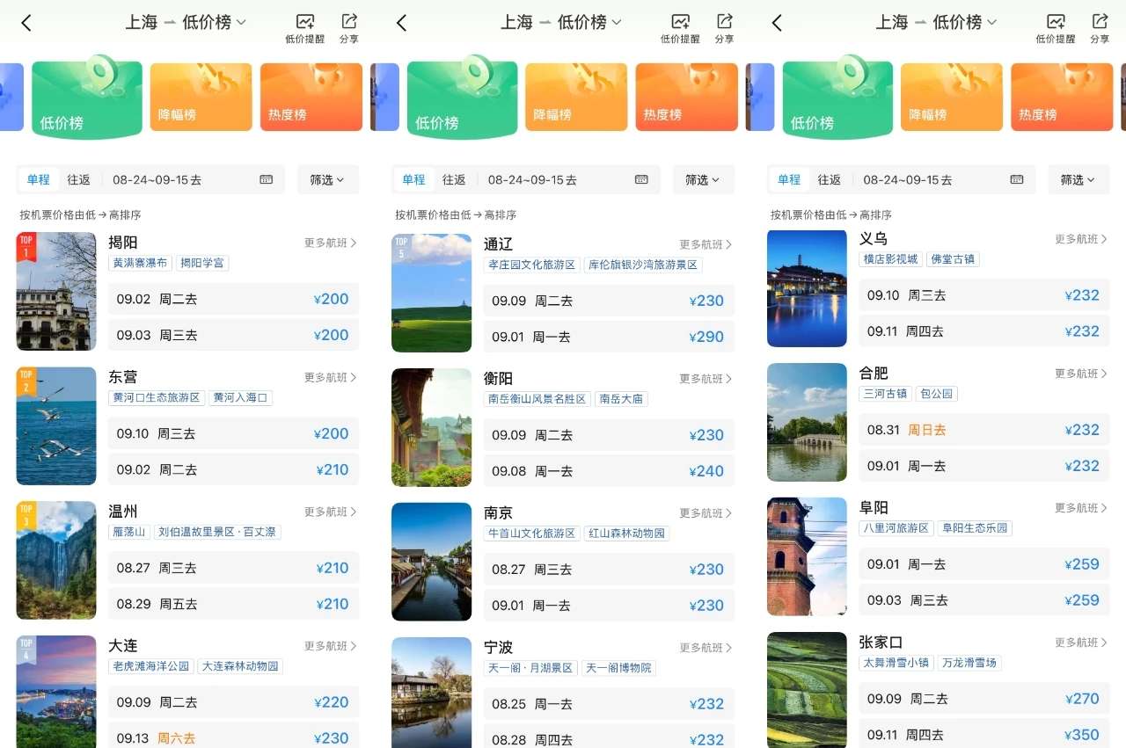Tap the 孝庄园文化旅游区 tag under 通辽
Screen dimensions: 1126x748
coord(531,265)
